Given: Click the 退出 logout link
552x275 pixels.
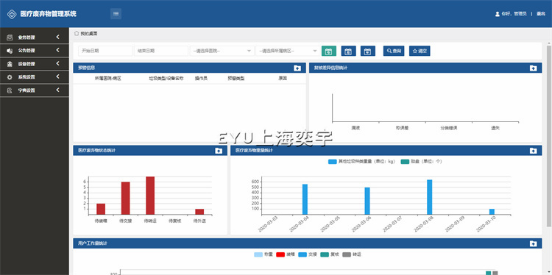Looking at the screenshot, I should [541, 14].
